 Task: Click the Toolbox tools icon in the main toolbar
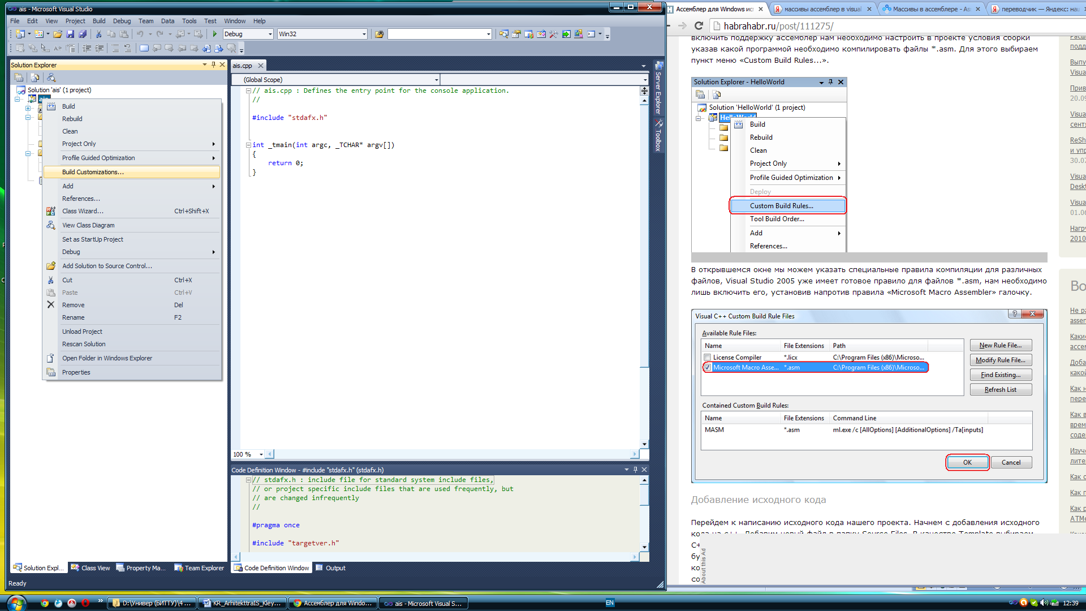(x=553, y=34)
